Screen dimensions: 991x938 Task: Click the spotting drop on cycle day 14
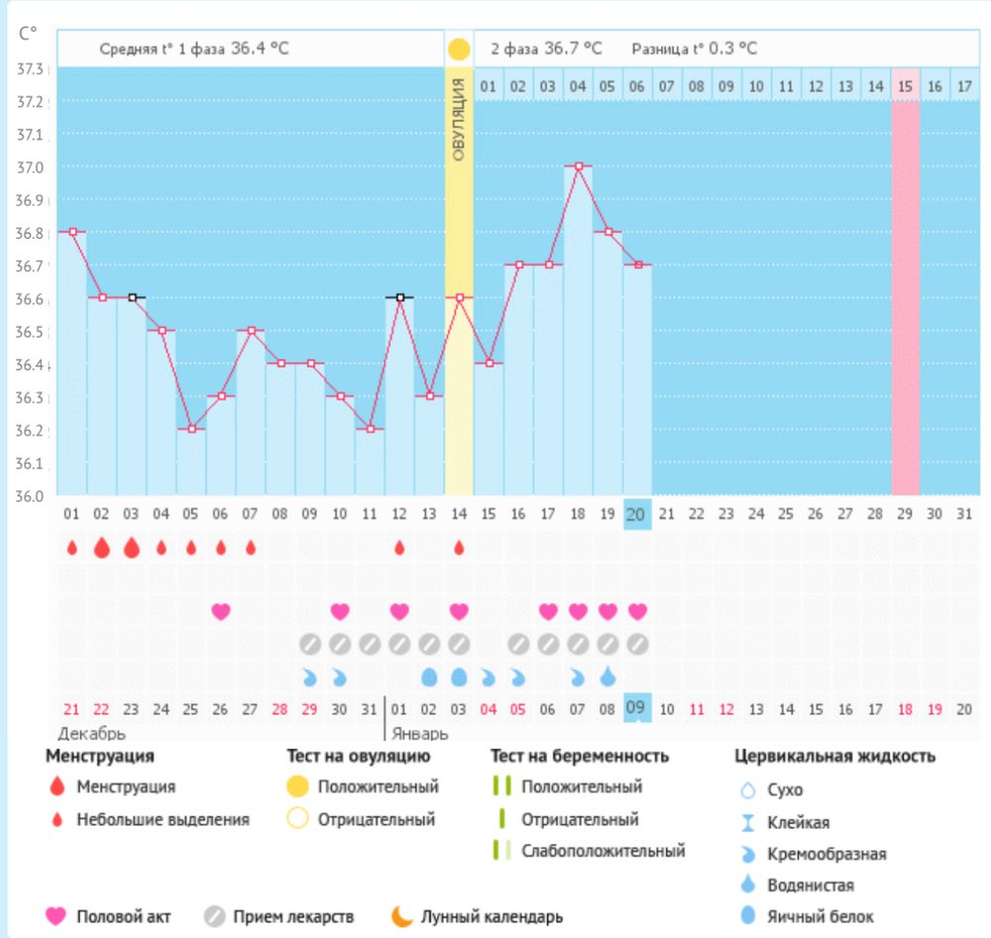pyautogui.click(x=459, y=547)
